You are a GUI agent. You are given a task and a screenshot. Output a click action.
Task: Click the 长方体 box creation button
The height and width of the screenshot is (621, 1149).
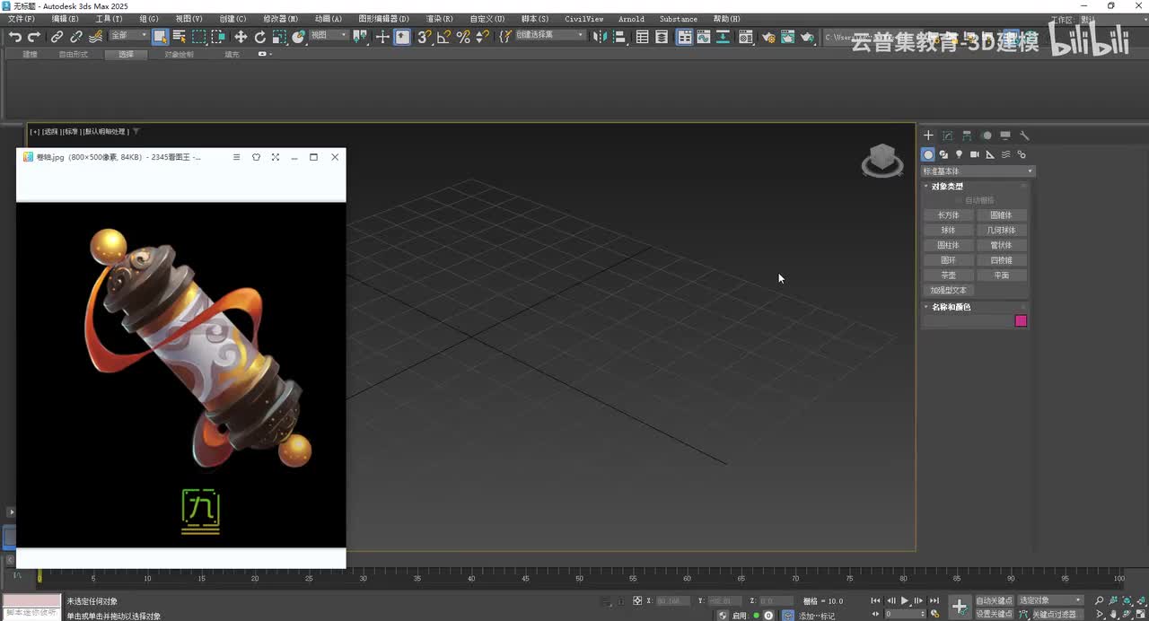coord(948,215)
